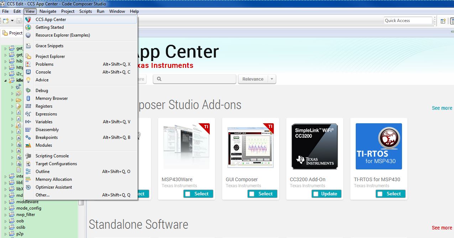Image resolution: width=454 pixels, height=238 pixels.
Task: Click the Optimizer Assistant icon
Action: (x=28, y=187)
